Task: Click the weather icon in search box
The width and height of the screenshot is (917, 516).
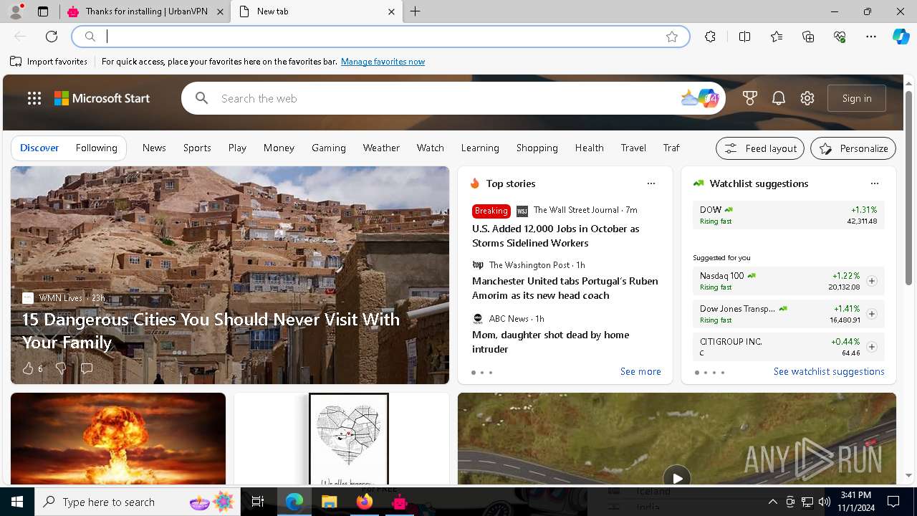Action: [x=689, y=98]
